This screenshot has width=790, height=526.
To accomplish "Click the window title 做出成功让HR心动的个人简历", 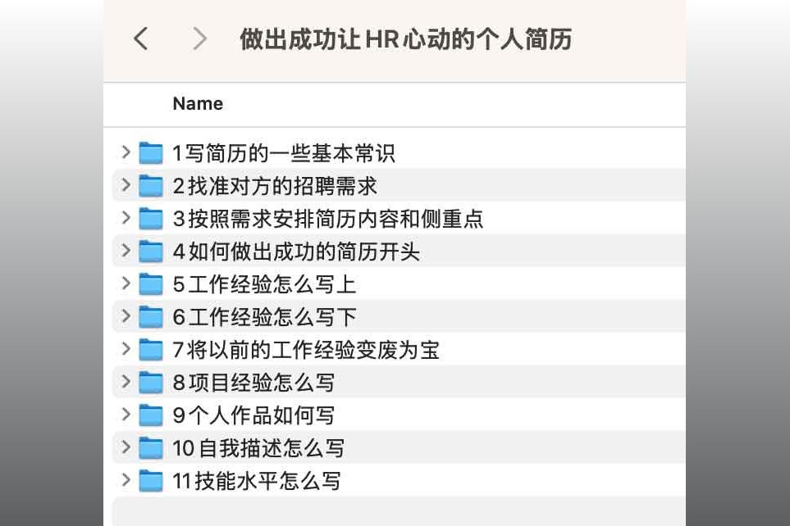I will (x=405, y=39).
